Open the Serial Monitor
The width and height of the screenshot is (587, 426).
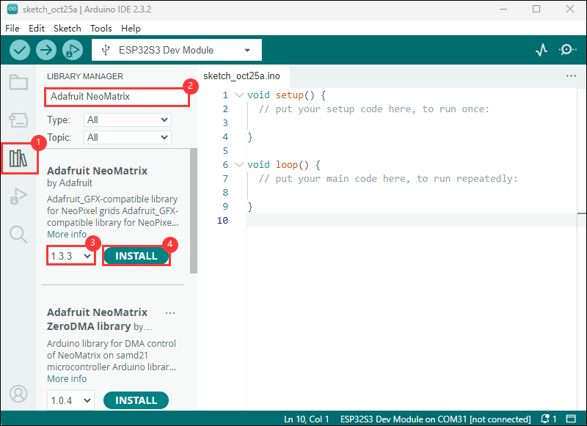click(567, 50)
